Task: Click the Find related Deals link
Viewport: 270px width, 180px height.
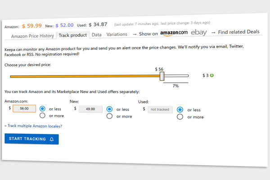Action: tap(238, 32)
